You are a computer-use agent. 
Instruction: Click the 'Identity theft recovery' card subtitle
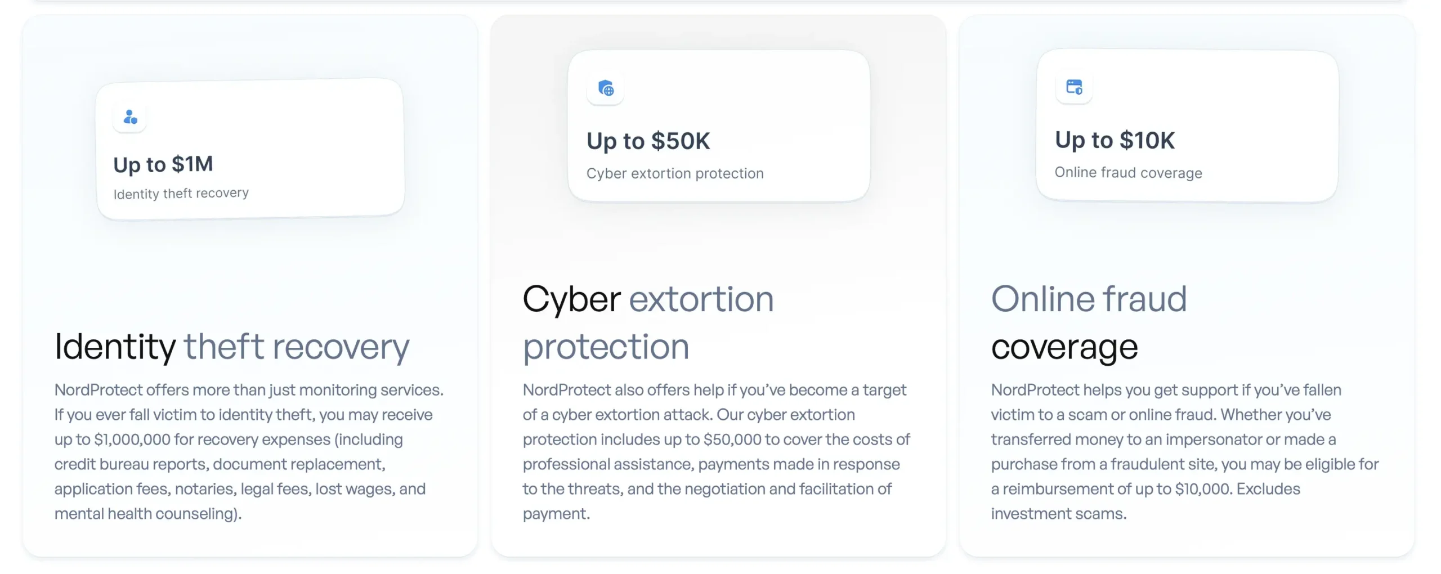coord(181,193)
